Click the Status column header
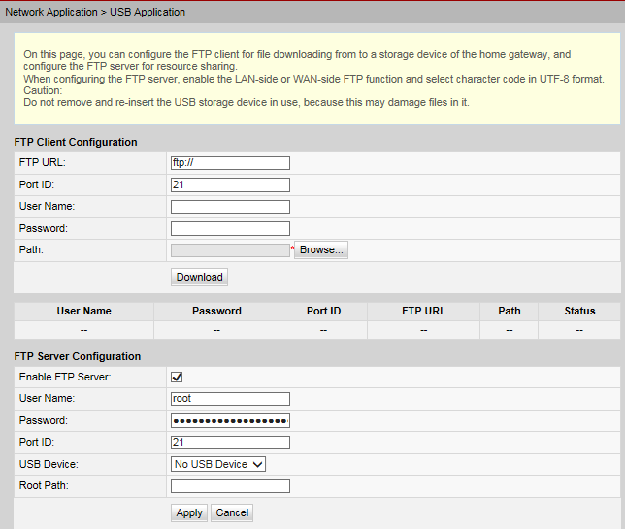The image size is (625, 529). [579, 311]
